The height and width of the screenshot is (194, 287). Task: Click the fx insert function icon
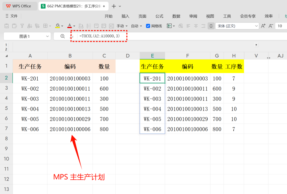[71, 36]
